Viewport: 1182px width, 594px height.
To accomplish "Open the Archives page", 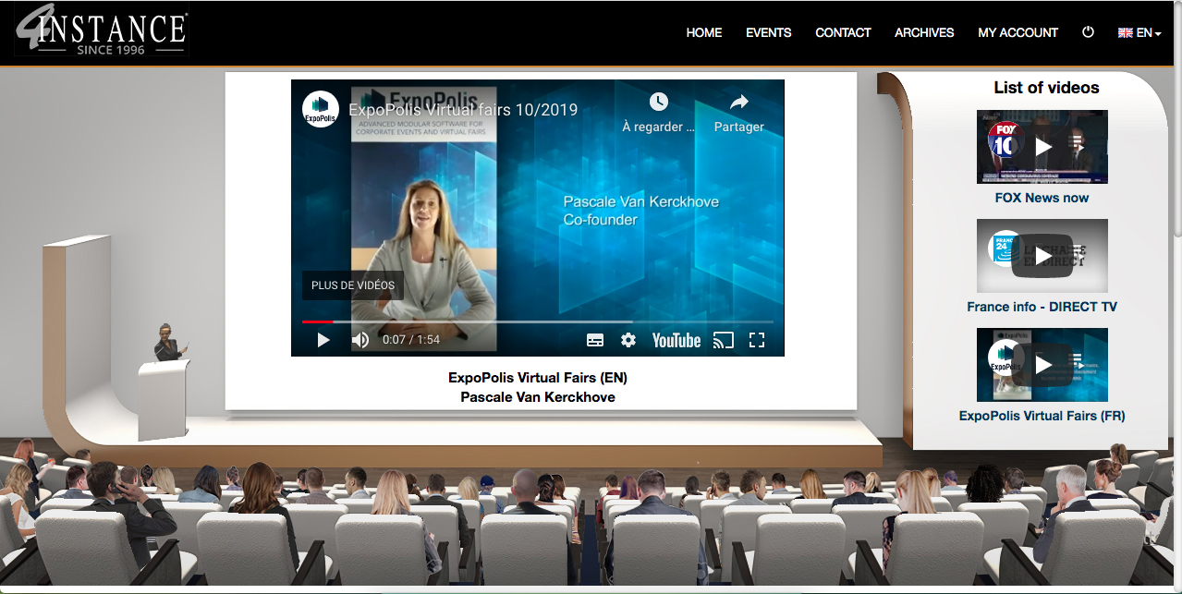I will (923, 32).
